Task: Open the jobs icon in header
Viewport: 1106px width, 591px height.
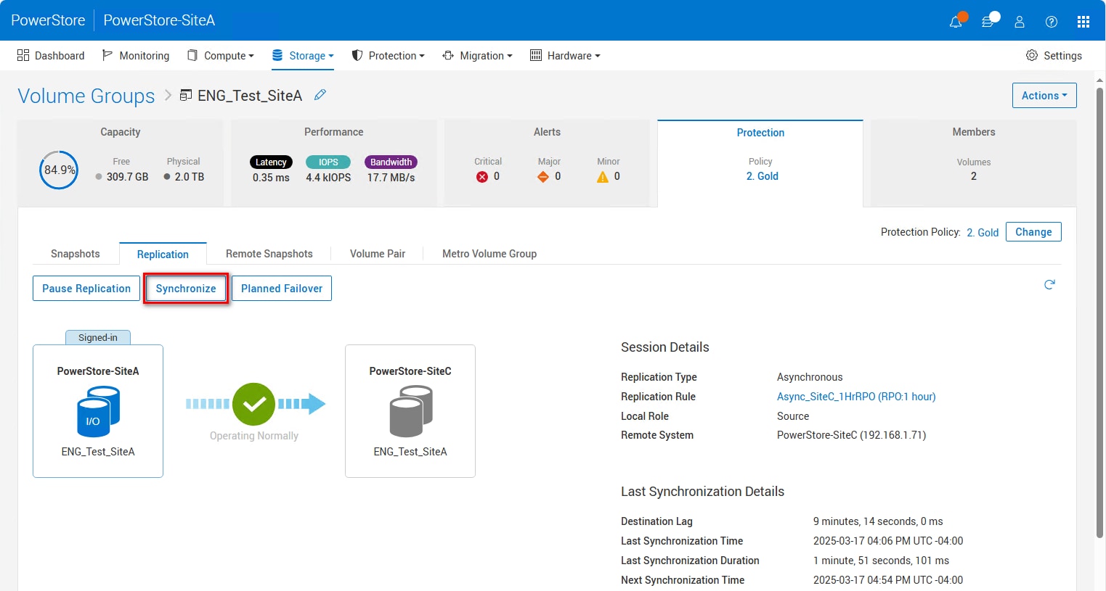Action: [988, 22]
